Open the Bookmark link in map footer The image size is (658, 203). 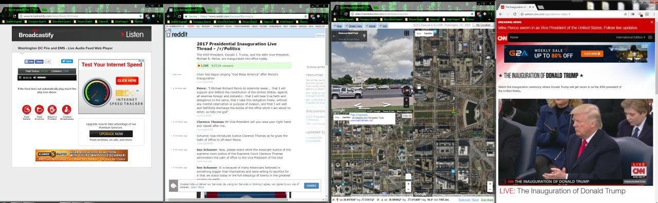464,199
